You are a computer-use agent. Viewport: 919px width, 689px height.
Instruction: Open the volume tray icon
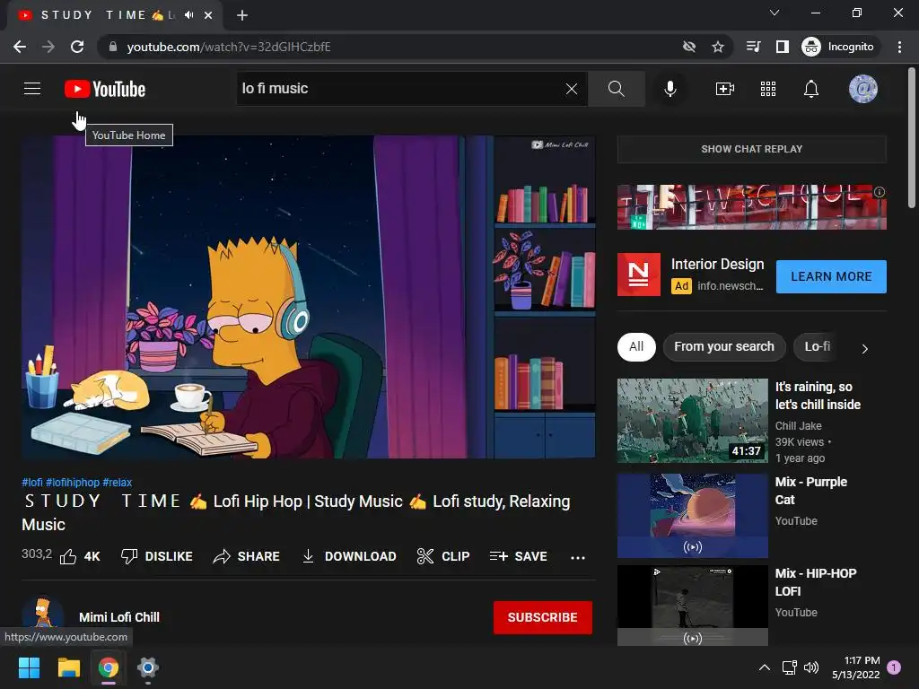coord(811,667)
